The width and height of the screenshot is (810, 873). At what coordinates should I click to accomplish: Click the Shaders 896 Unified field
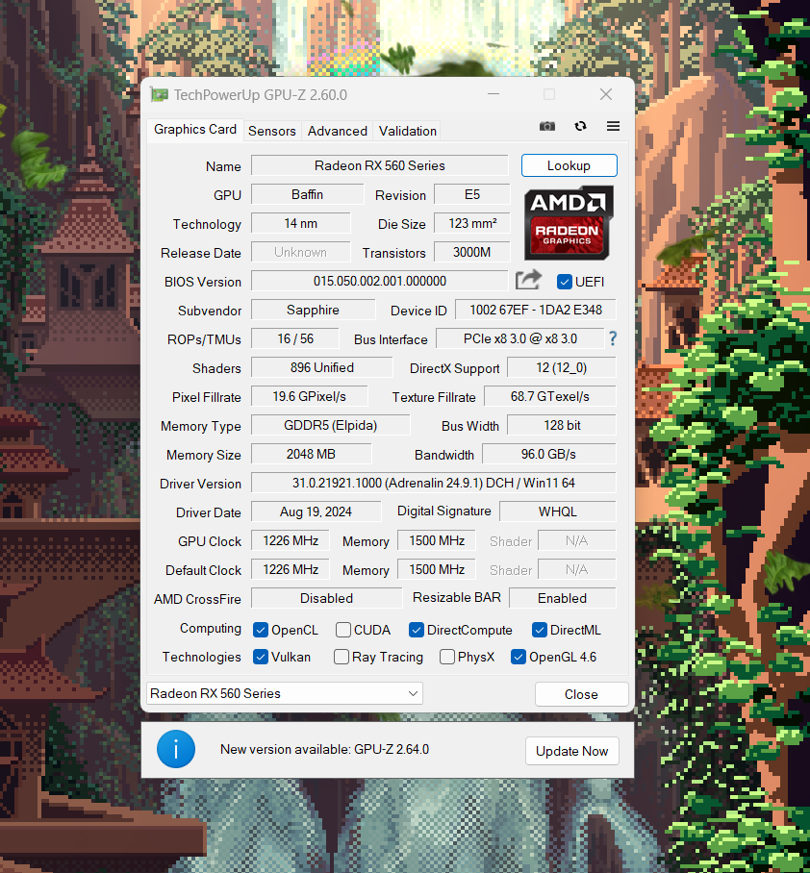321,367
